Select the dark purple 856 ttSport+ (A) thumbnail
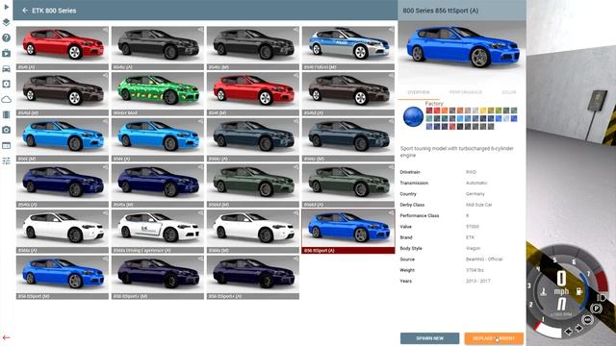 point(253,278)
